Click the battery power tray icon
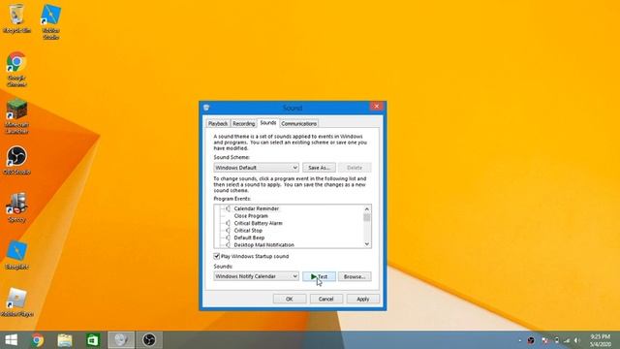 [x=556, y=340]
